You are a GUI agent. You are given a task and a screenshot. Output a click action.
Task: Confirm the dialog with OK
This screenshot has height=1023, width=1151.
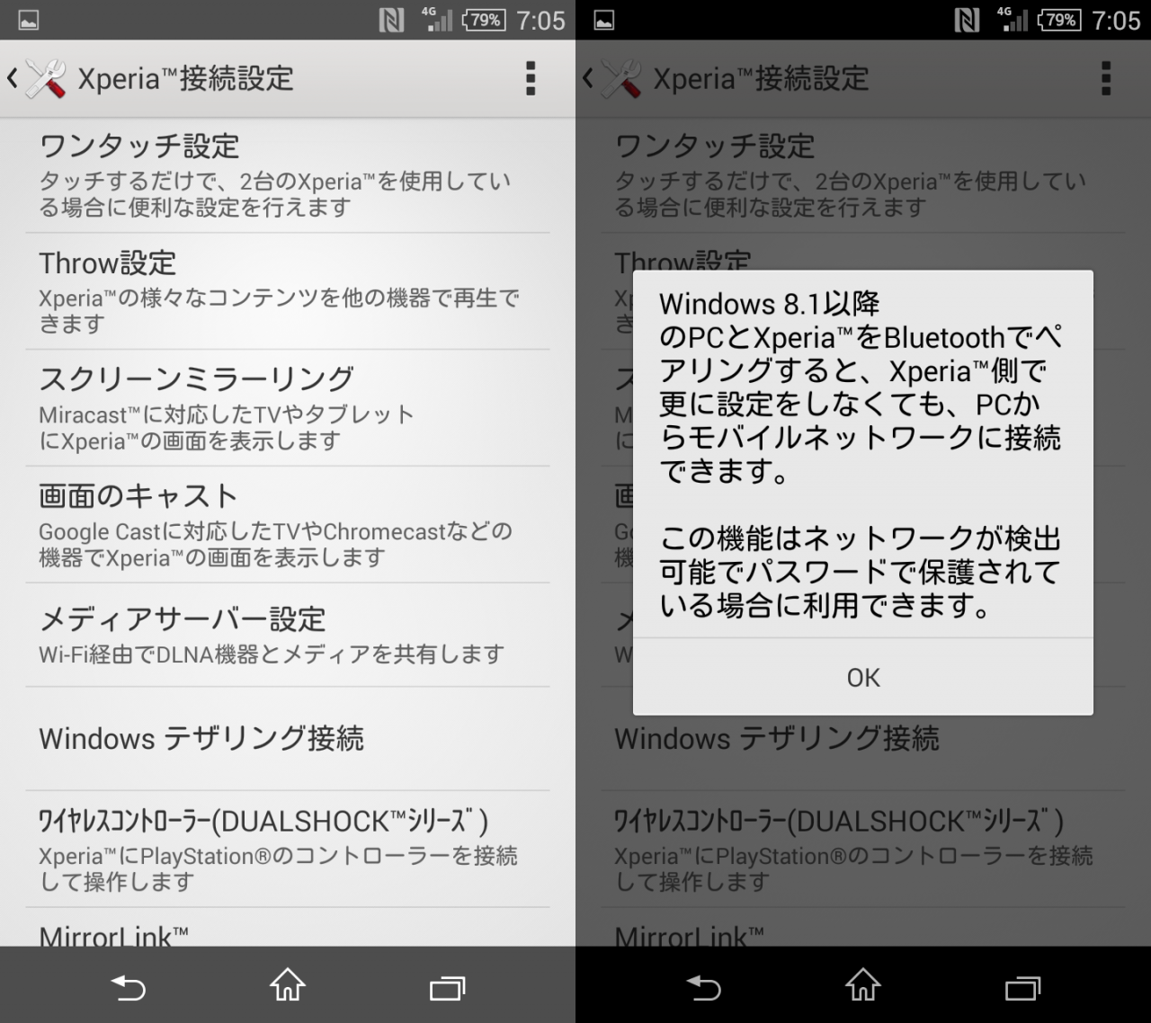pos(863,677)
